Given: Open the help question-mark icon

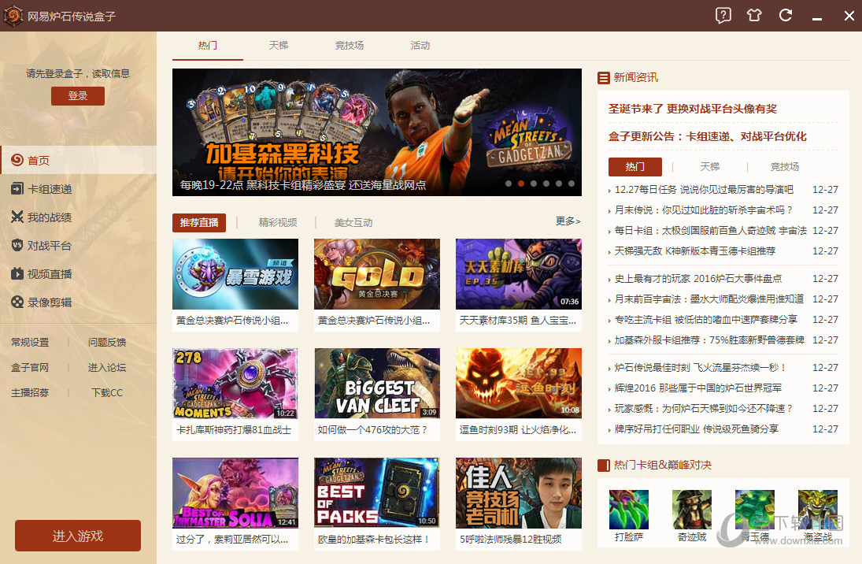Looking at the screenshot, I should point(723,15).
